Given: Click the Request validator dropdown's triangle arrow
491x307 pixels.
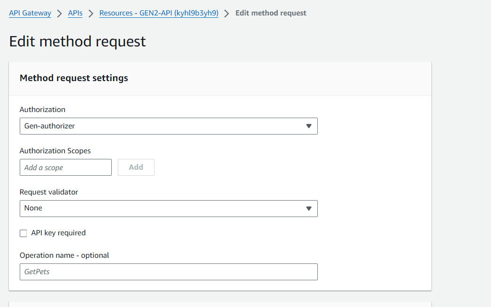Looking at the screenshot, I should coord(309,209).
